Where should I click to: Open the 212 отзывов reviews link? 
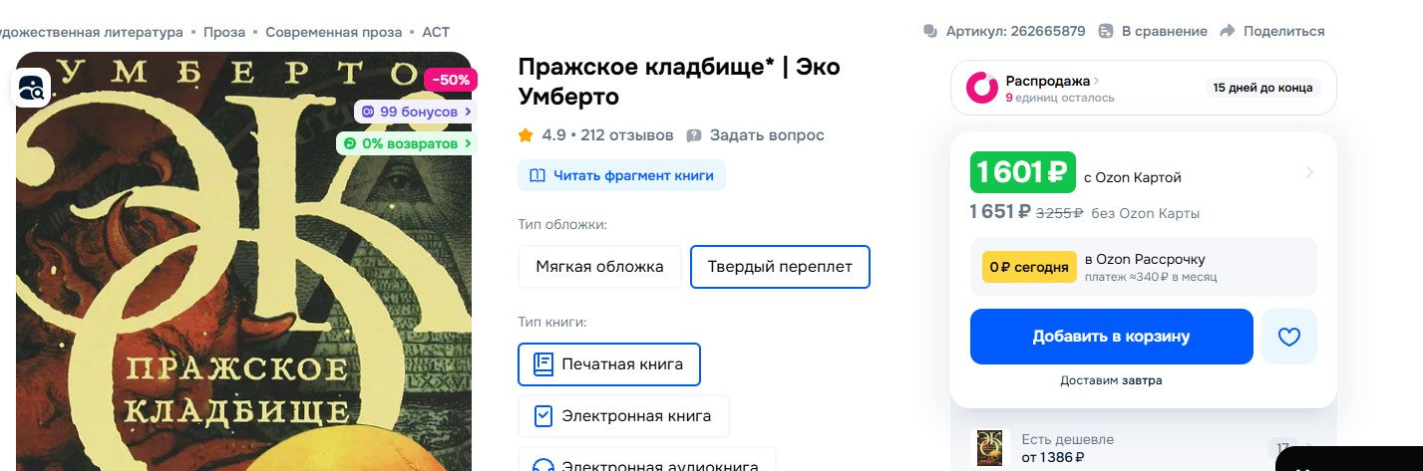pos(627,135)
